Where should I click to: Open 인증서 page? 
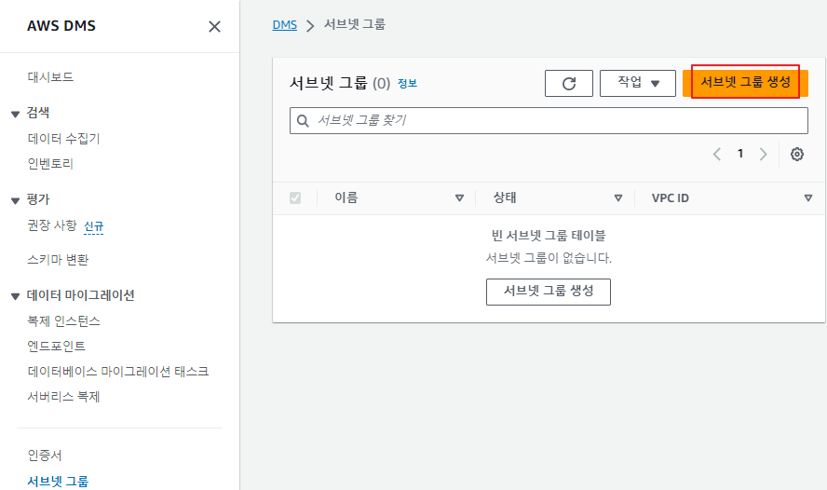coord(45,456)
